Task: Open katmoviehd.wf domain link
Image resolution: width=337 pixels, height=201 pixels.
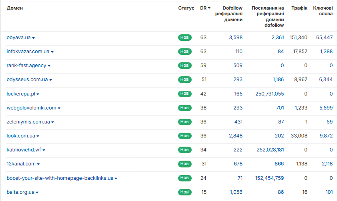Action: (24, 149)
